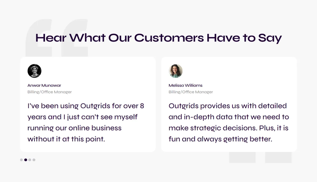This screenshot has width=317, height=182.
Task: Click Melissa Williams' testimonial quote text
Action: tap(229, 122)
